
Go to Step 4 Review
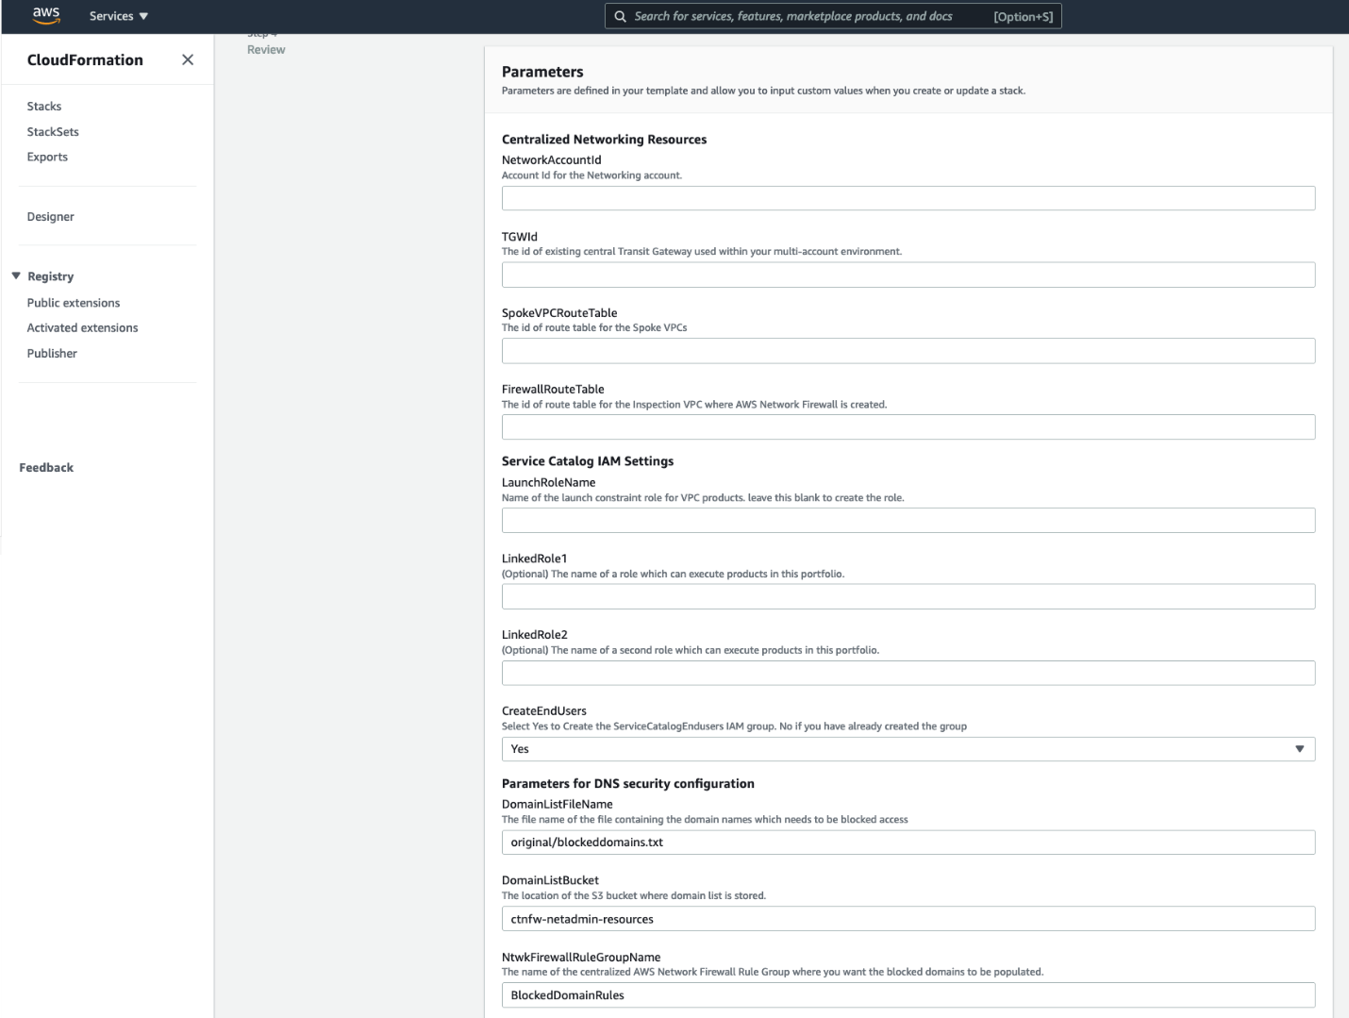click(x=265, y=49)
